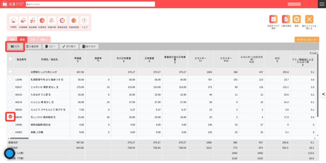Select the じゃがいも row checkbox
The width and height of the screenshot is (326, 163).
click(x=11, y=87)
